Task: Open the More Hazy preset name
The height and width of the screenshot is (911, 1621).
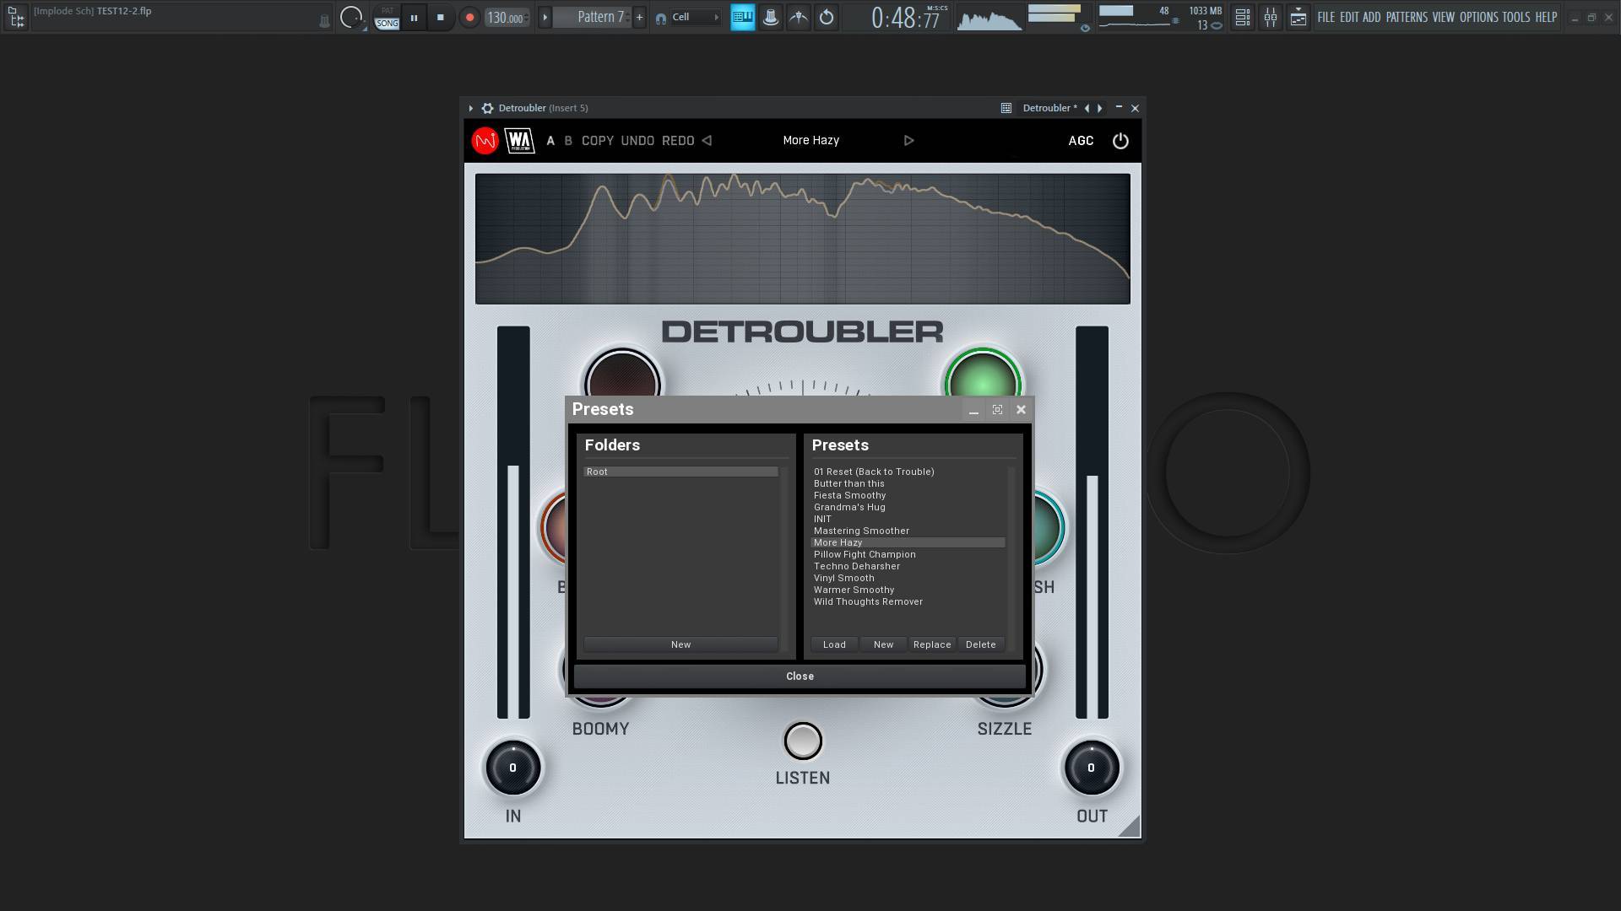Action: (810, 141)
